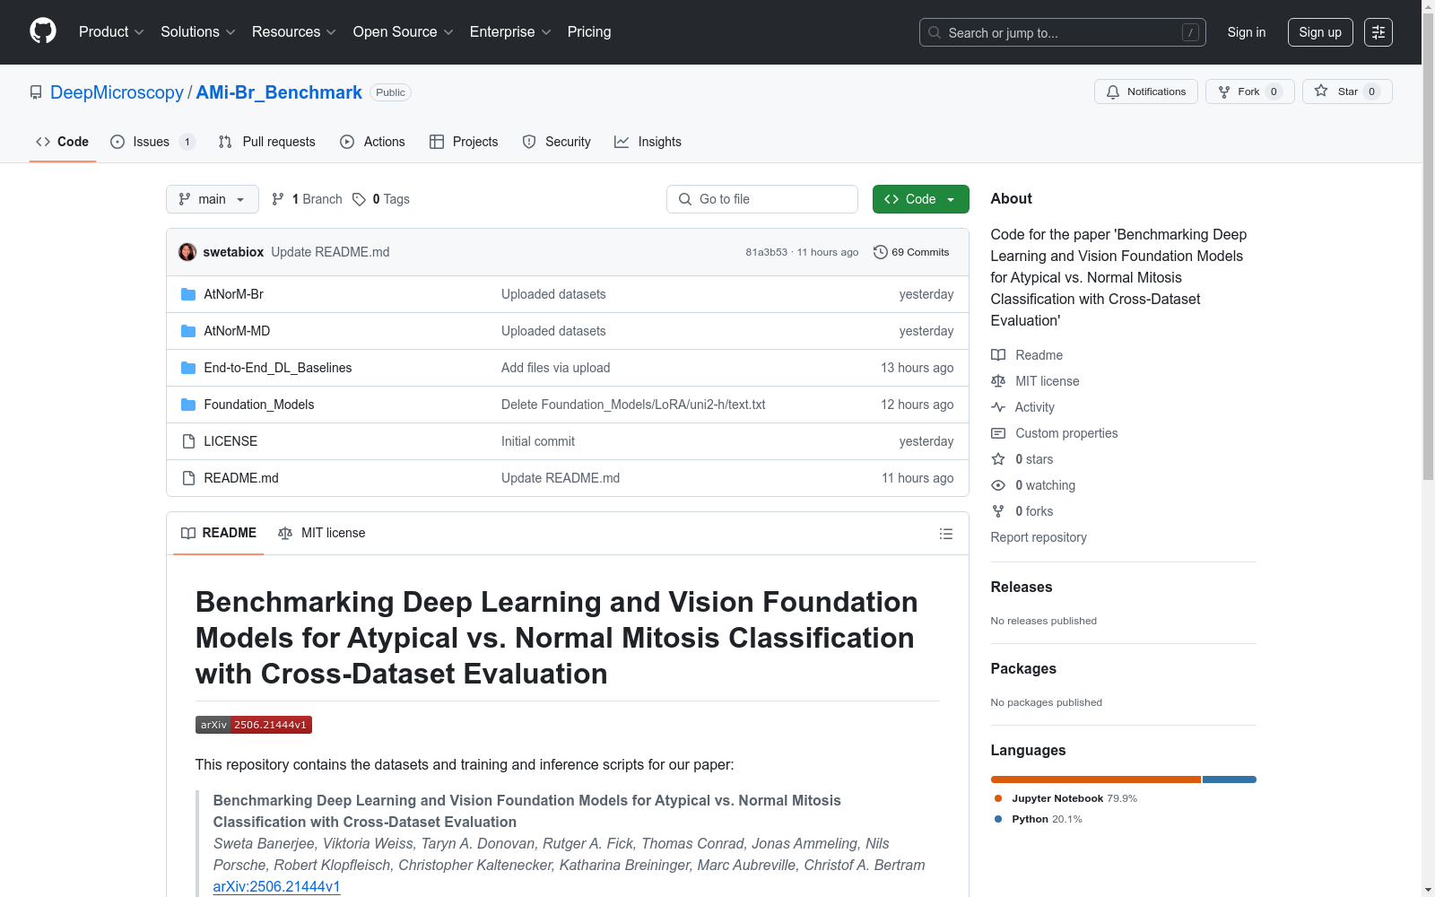Viewport: 1435px width, 897px height.
Task: Fork the repository using Fork button
Action: point(1249,91)
